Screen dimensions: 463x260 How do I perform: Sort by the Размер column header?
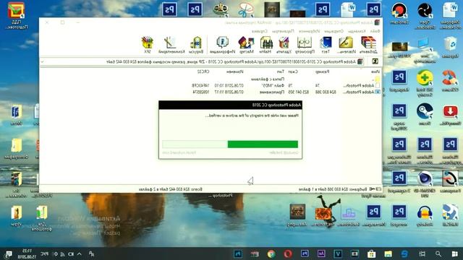tap(322, 71)
